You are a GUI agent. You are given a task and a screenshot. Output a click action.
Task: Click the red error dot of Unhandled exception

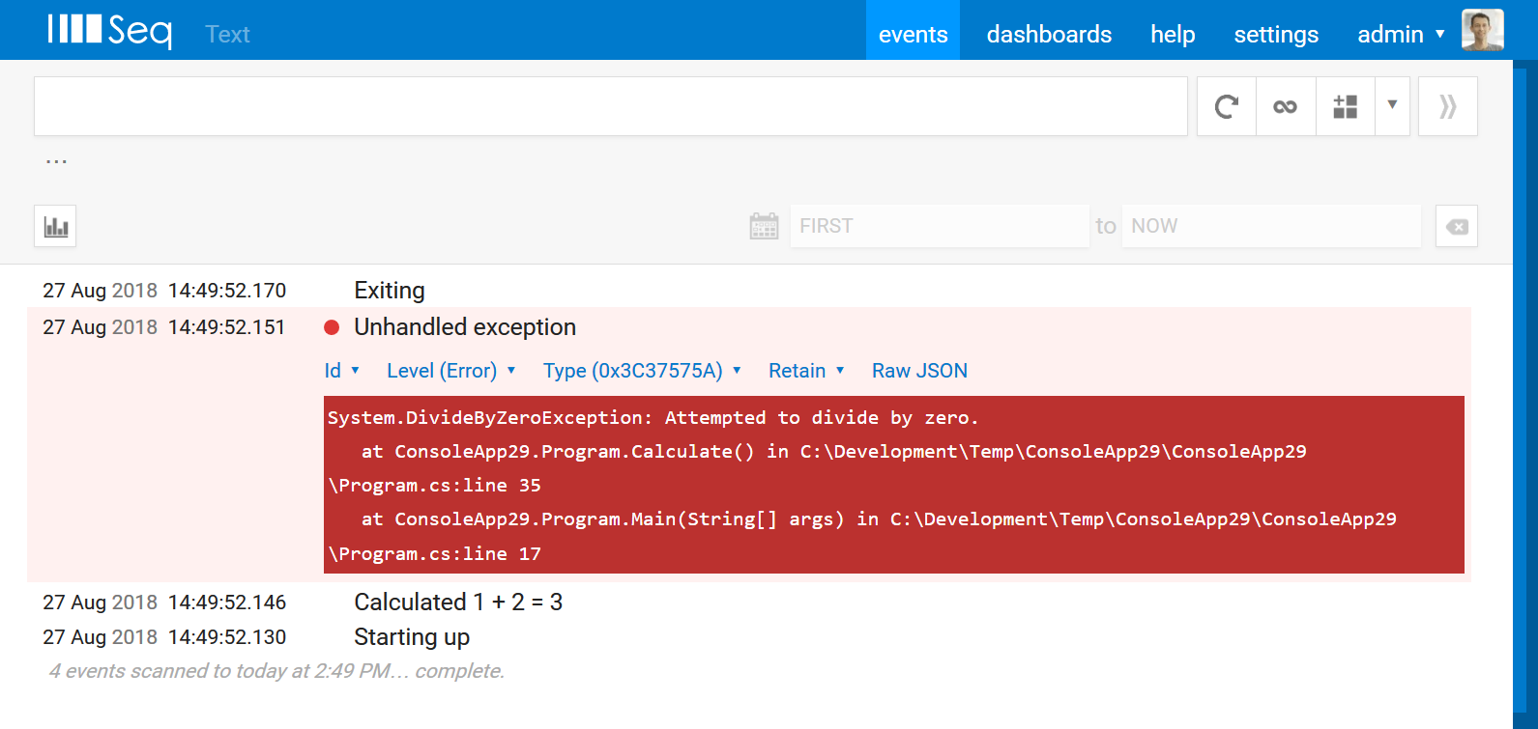click(x=332, y=327)
